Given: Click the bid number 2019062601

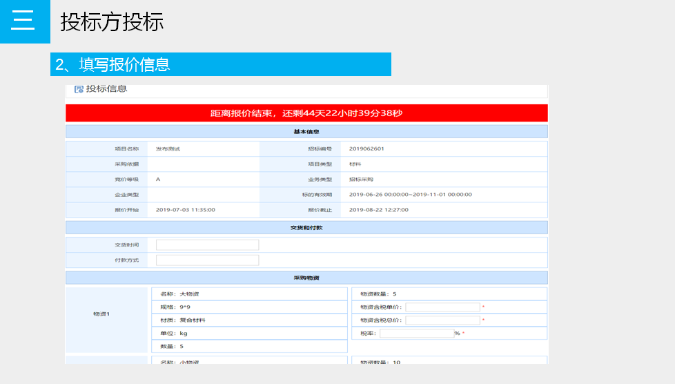Looking at the screenshot, I should [366, 148].
